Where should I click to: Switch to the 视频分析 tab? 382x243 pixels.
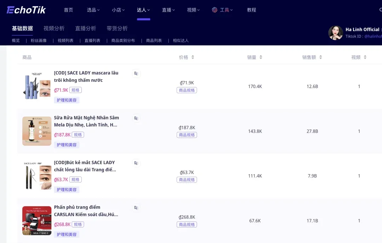click(x=54, y=28)
